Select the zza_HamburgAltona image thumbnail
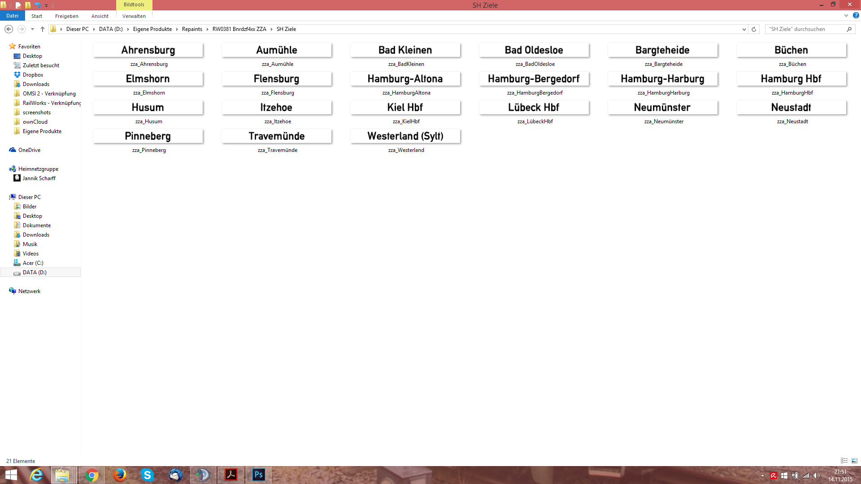This screenshot has height=484, width=861. [x=405, y=79]
